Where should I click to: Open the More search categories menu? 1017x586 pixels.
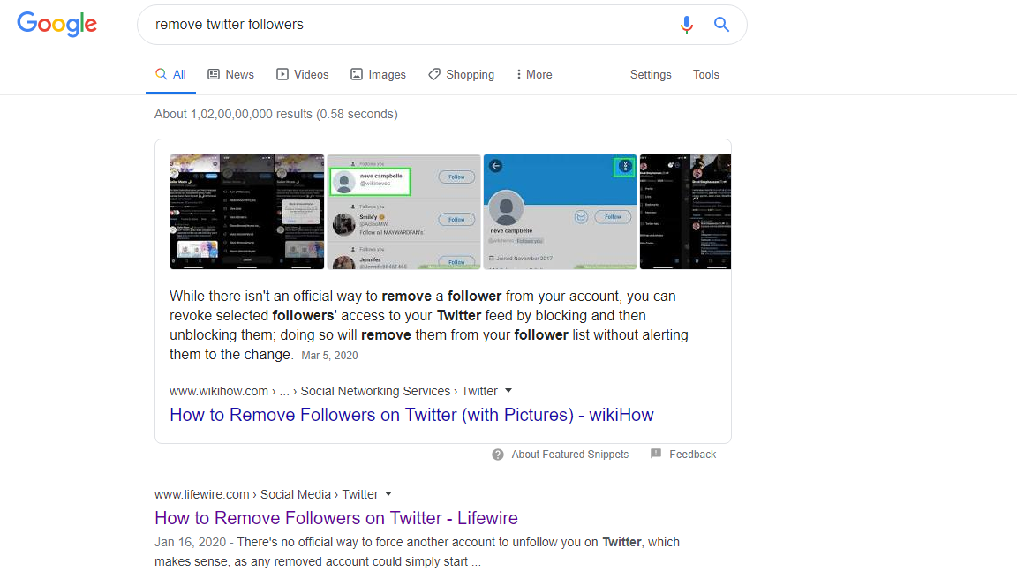tap(534, 74)
